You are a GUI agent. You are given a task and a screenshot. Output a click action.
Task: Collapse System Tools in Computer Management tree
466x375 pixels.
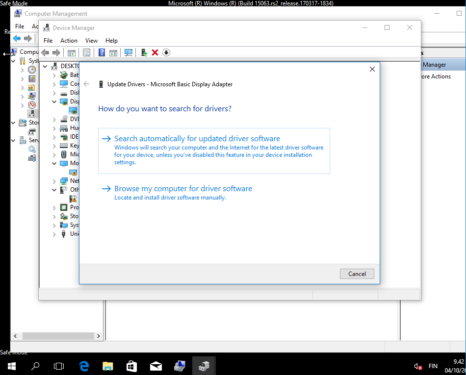pos(13,61)
